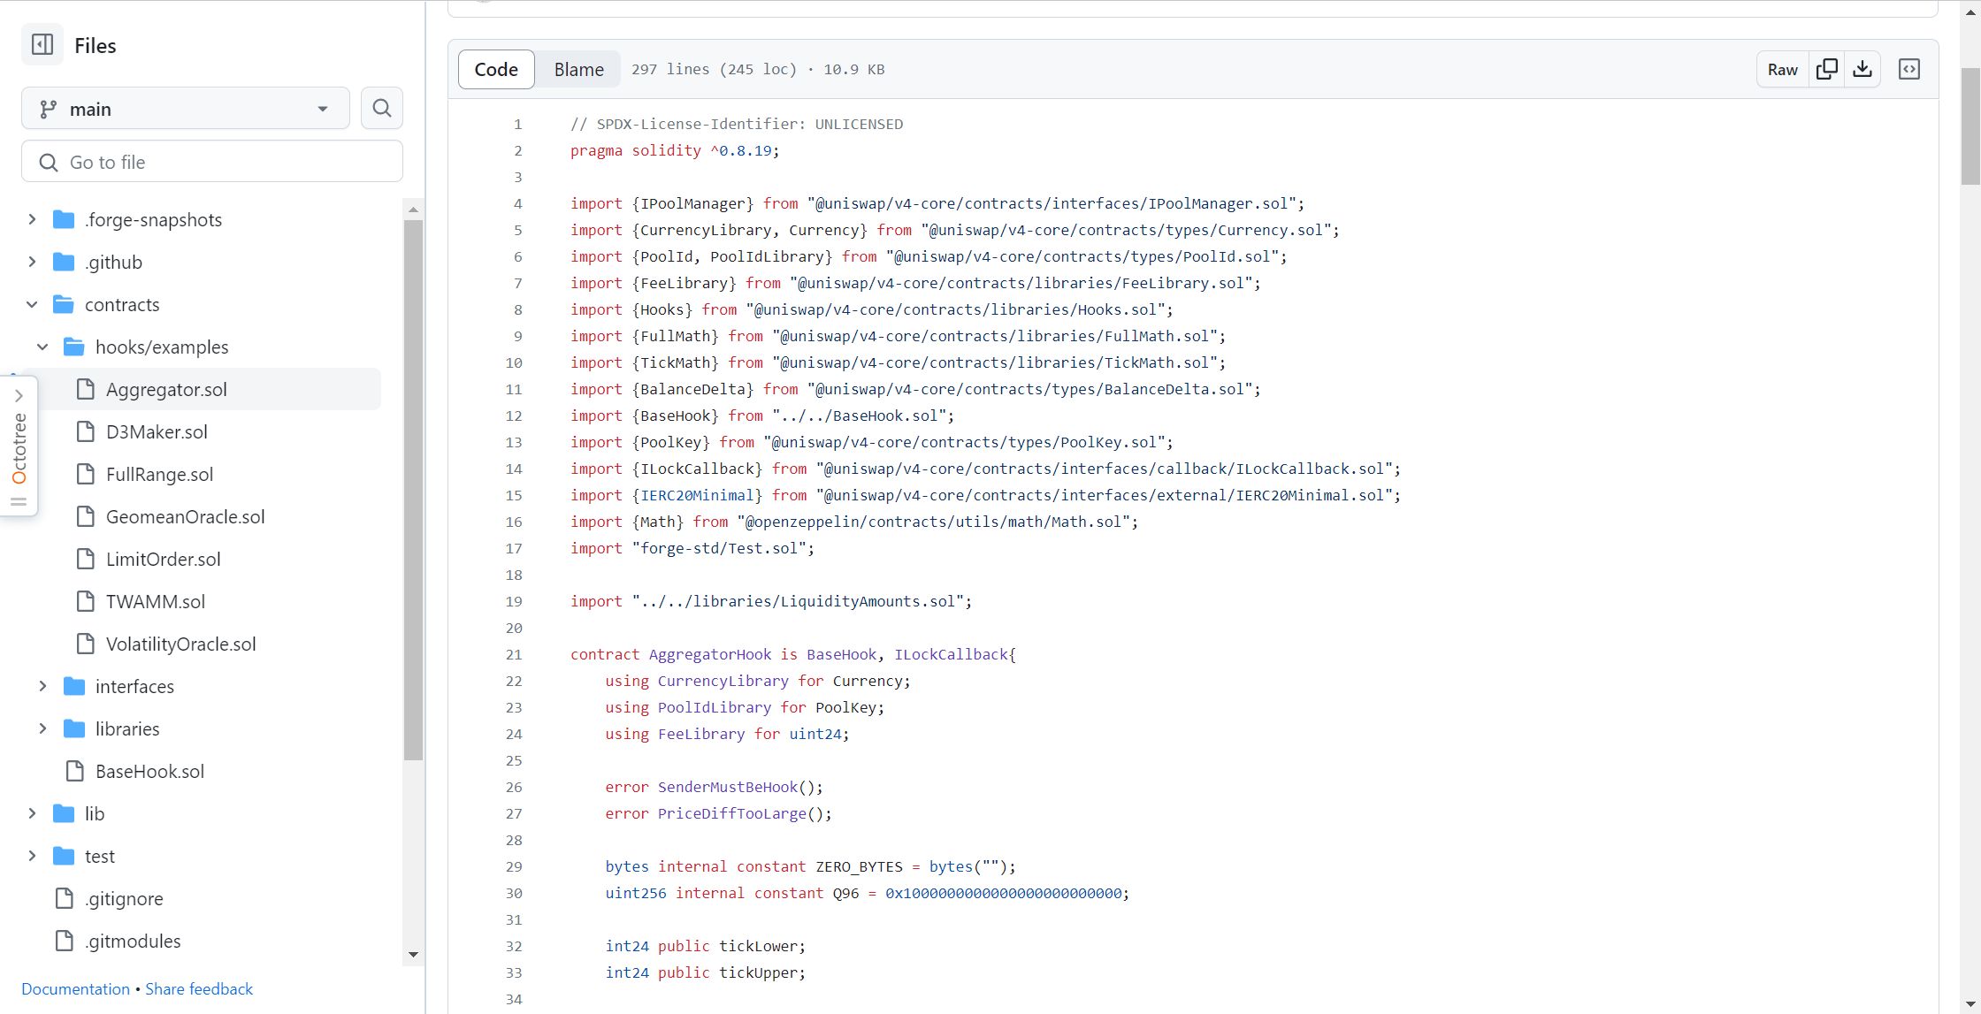This screenshot has width=1981, height=1014.
Task: Click the branch selector dropdown icon
Action: click(325, 109)
